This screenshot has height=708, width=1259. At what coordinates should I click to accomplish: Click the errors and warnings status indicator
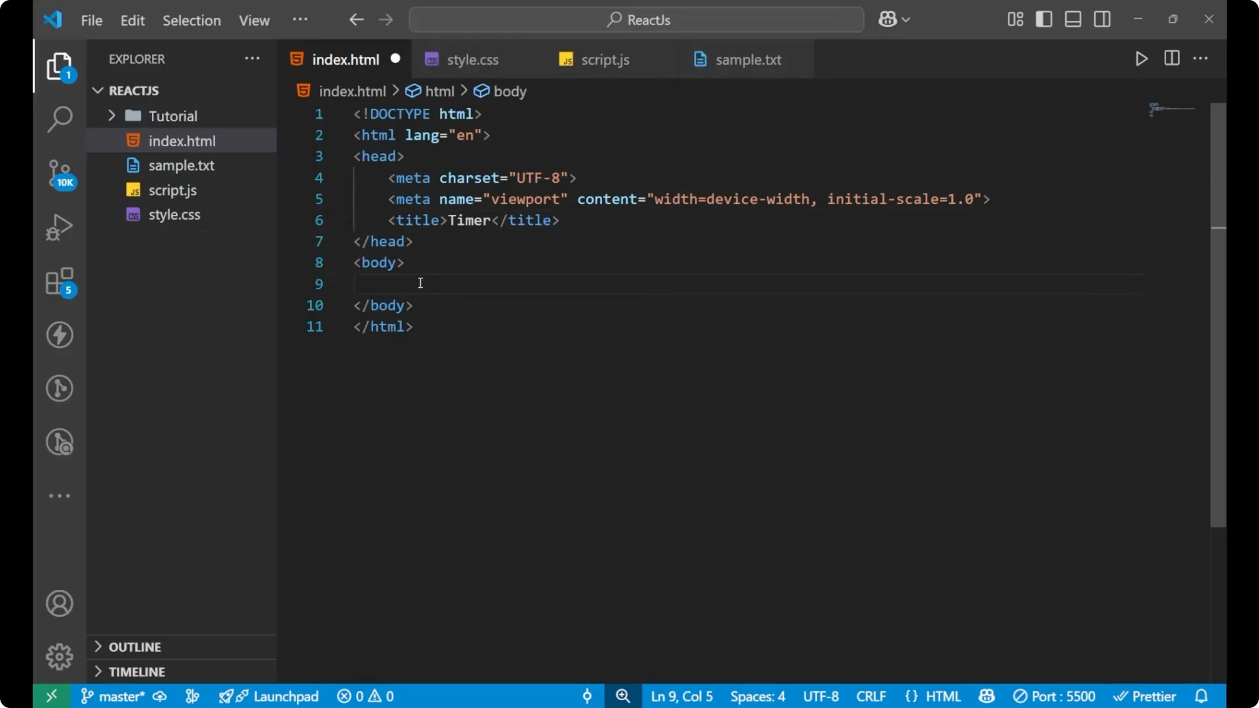(x=365, y=696)
